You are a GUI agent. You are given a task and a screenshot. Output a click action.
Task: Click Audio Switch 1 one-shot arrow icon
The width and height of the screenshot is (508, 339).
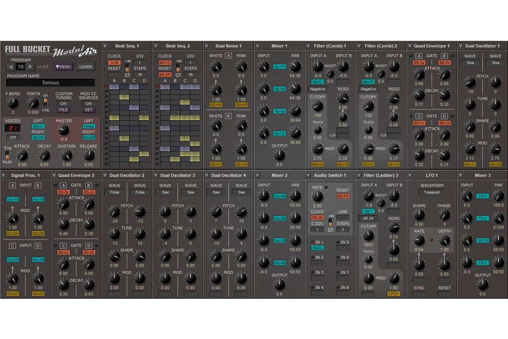click(x=330, y=217)
